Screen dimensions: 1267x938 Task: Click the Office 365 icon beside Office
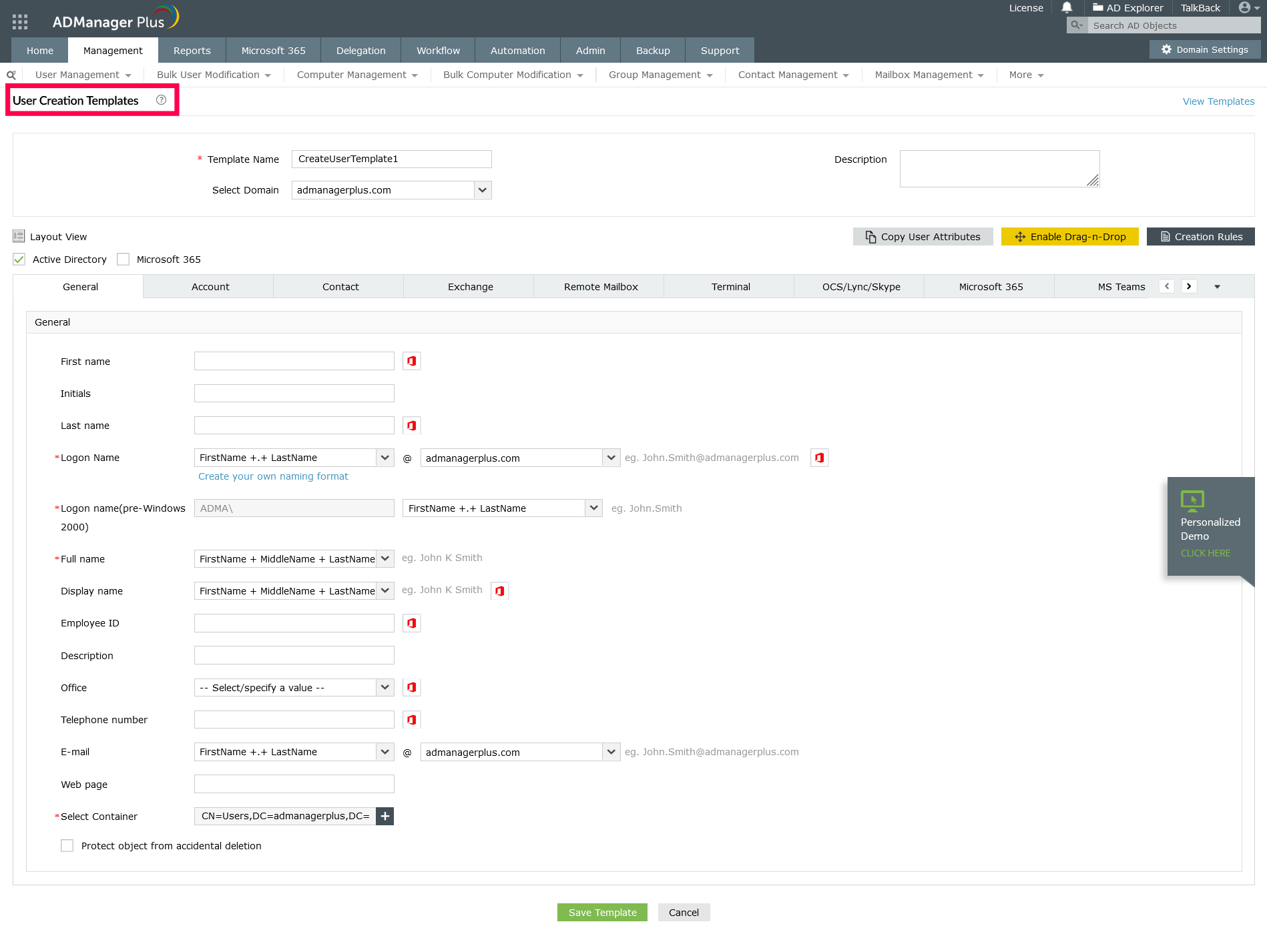pos(412,687)
